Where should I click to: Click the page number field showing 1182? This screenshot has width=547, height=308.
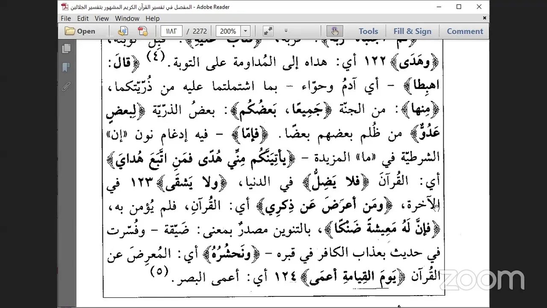point(171,31)
